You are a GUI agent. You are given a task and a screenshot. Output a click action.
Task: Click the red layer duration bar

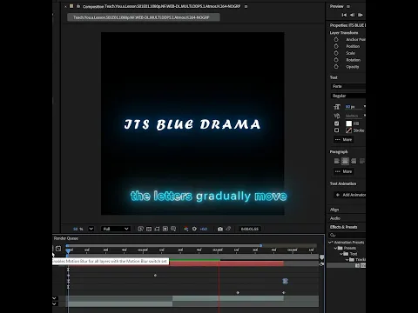click(226, 263)
